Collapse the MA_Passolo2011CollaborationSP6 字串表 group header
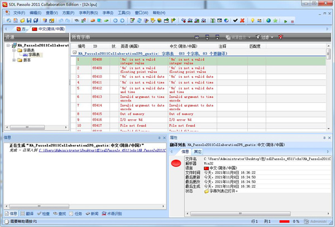Screen dimensions: 335x227 pos(74,52)
